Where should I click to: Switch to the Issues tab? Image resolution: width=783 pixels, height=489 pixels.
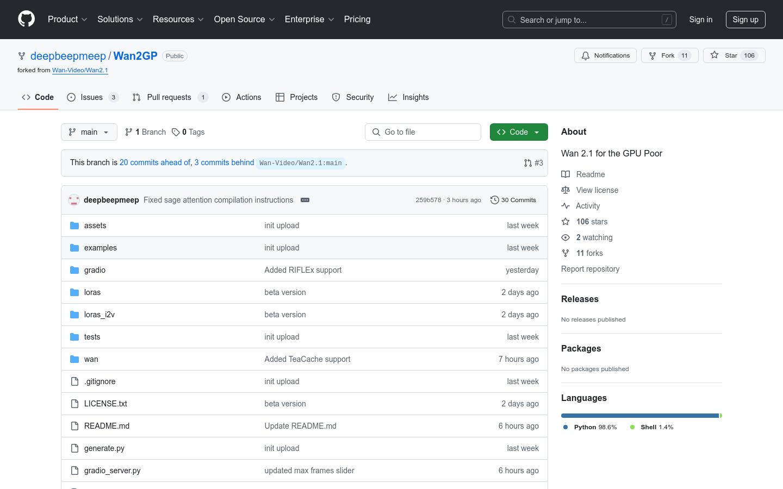pos(91,97)
